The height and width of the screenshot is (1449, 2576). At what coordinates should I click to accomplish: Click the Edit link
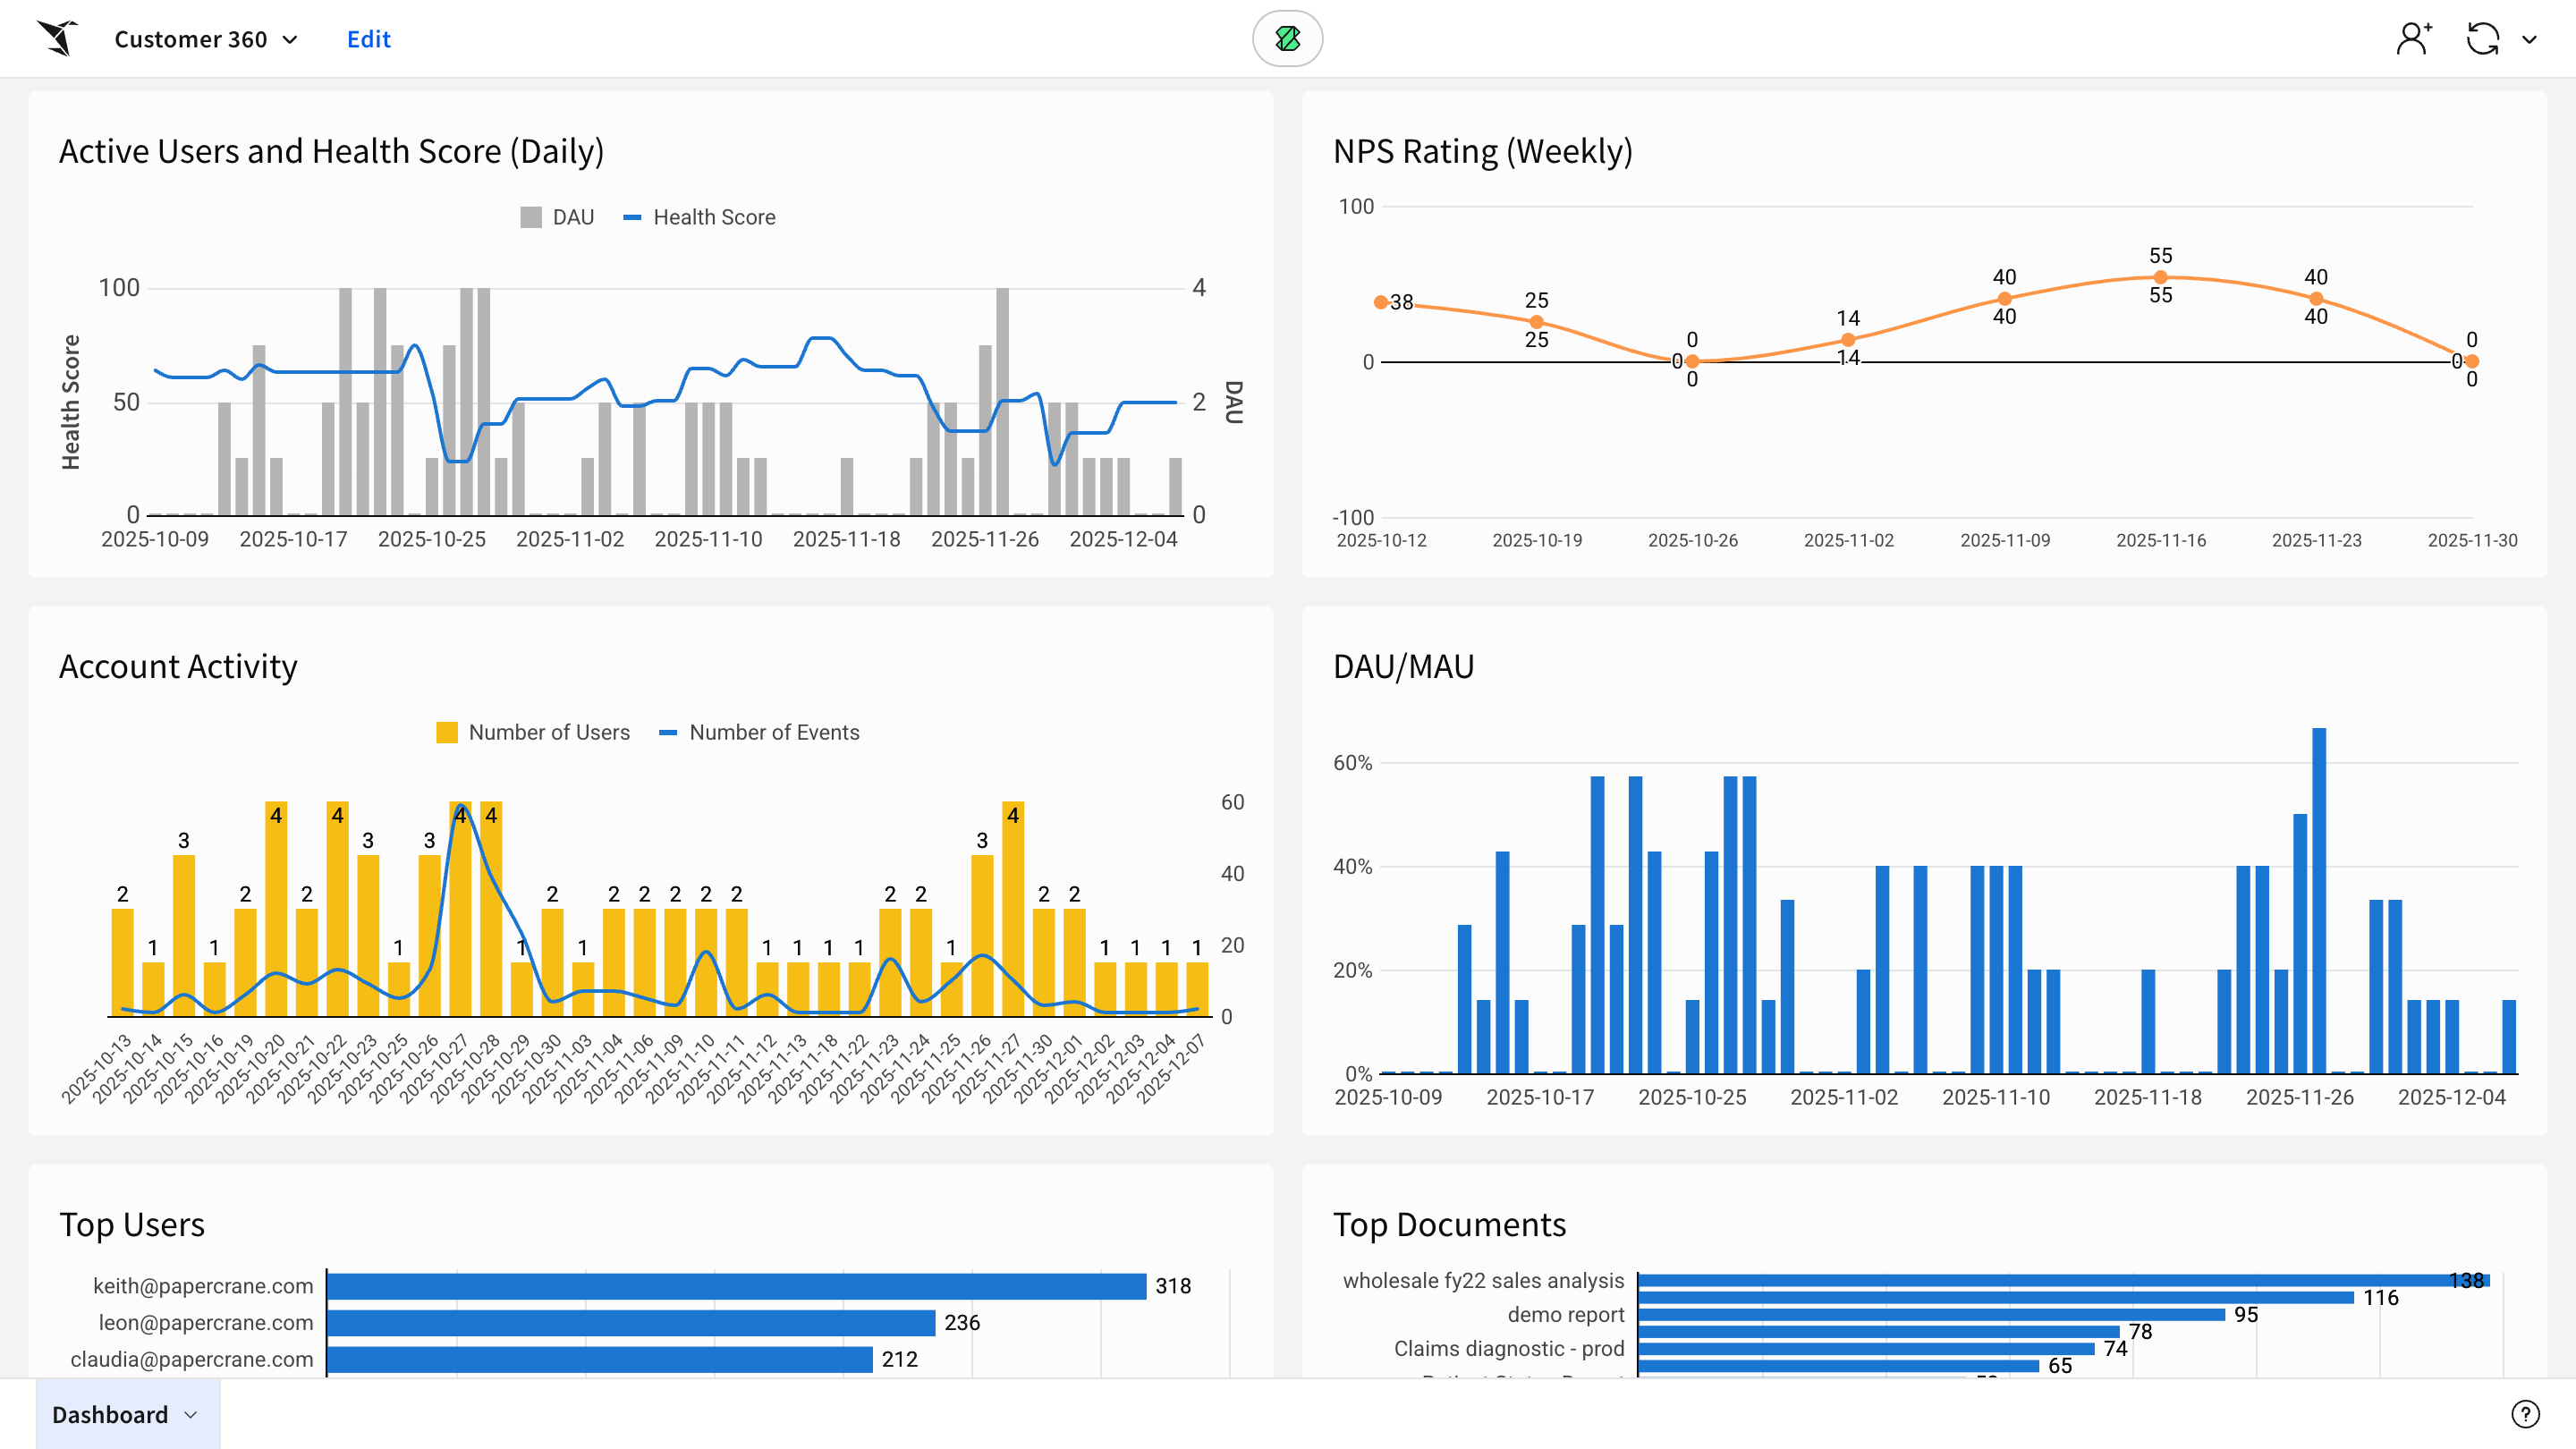click(368, 39)
